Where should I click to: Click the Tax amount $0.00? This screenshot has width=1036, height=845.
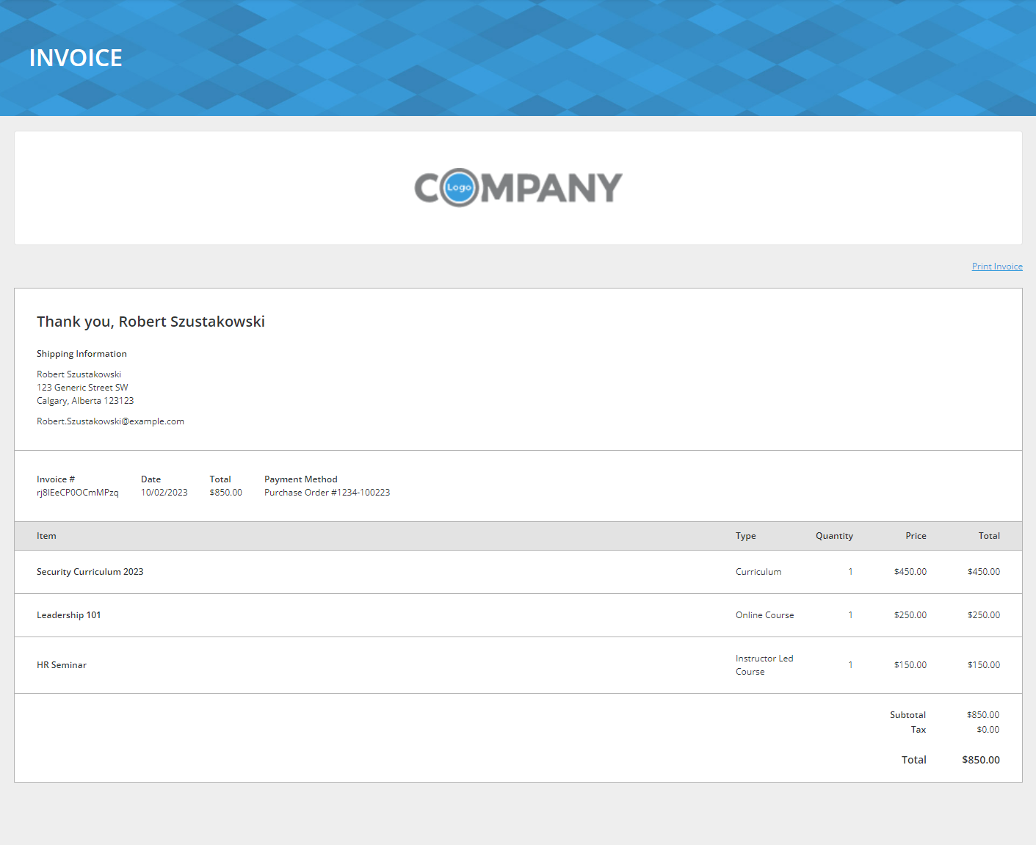(988, 730)
